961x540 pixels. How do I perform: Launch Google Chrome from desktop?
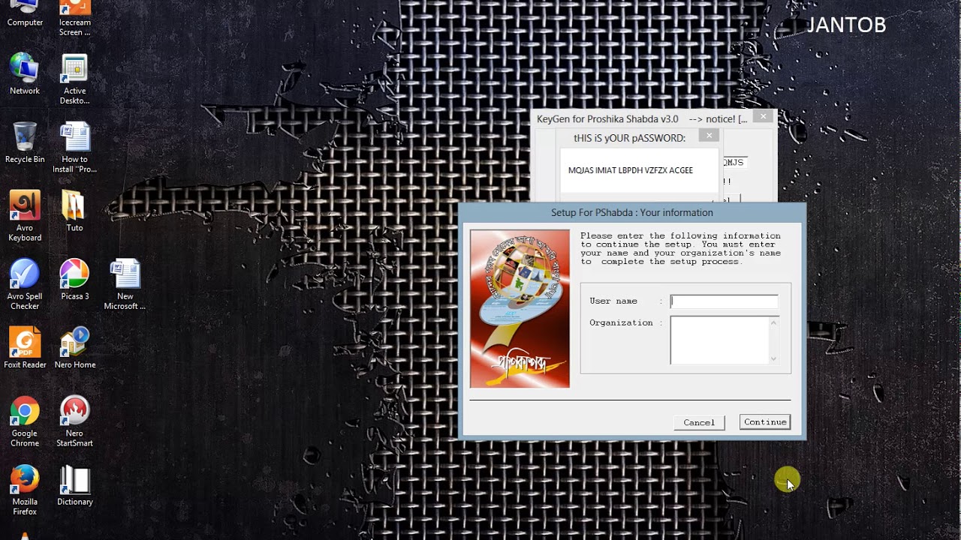25,421
